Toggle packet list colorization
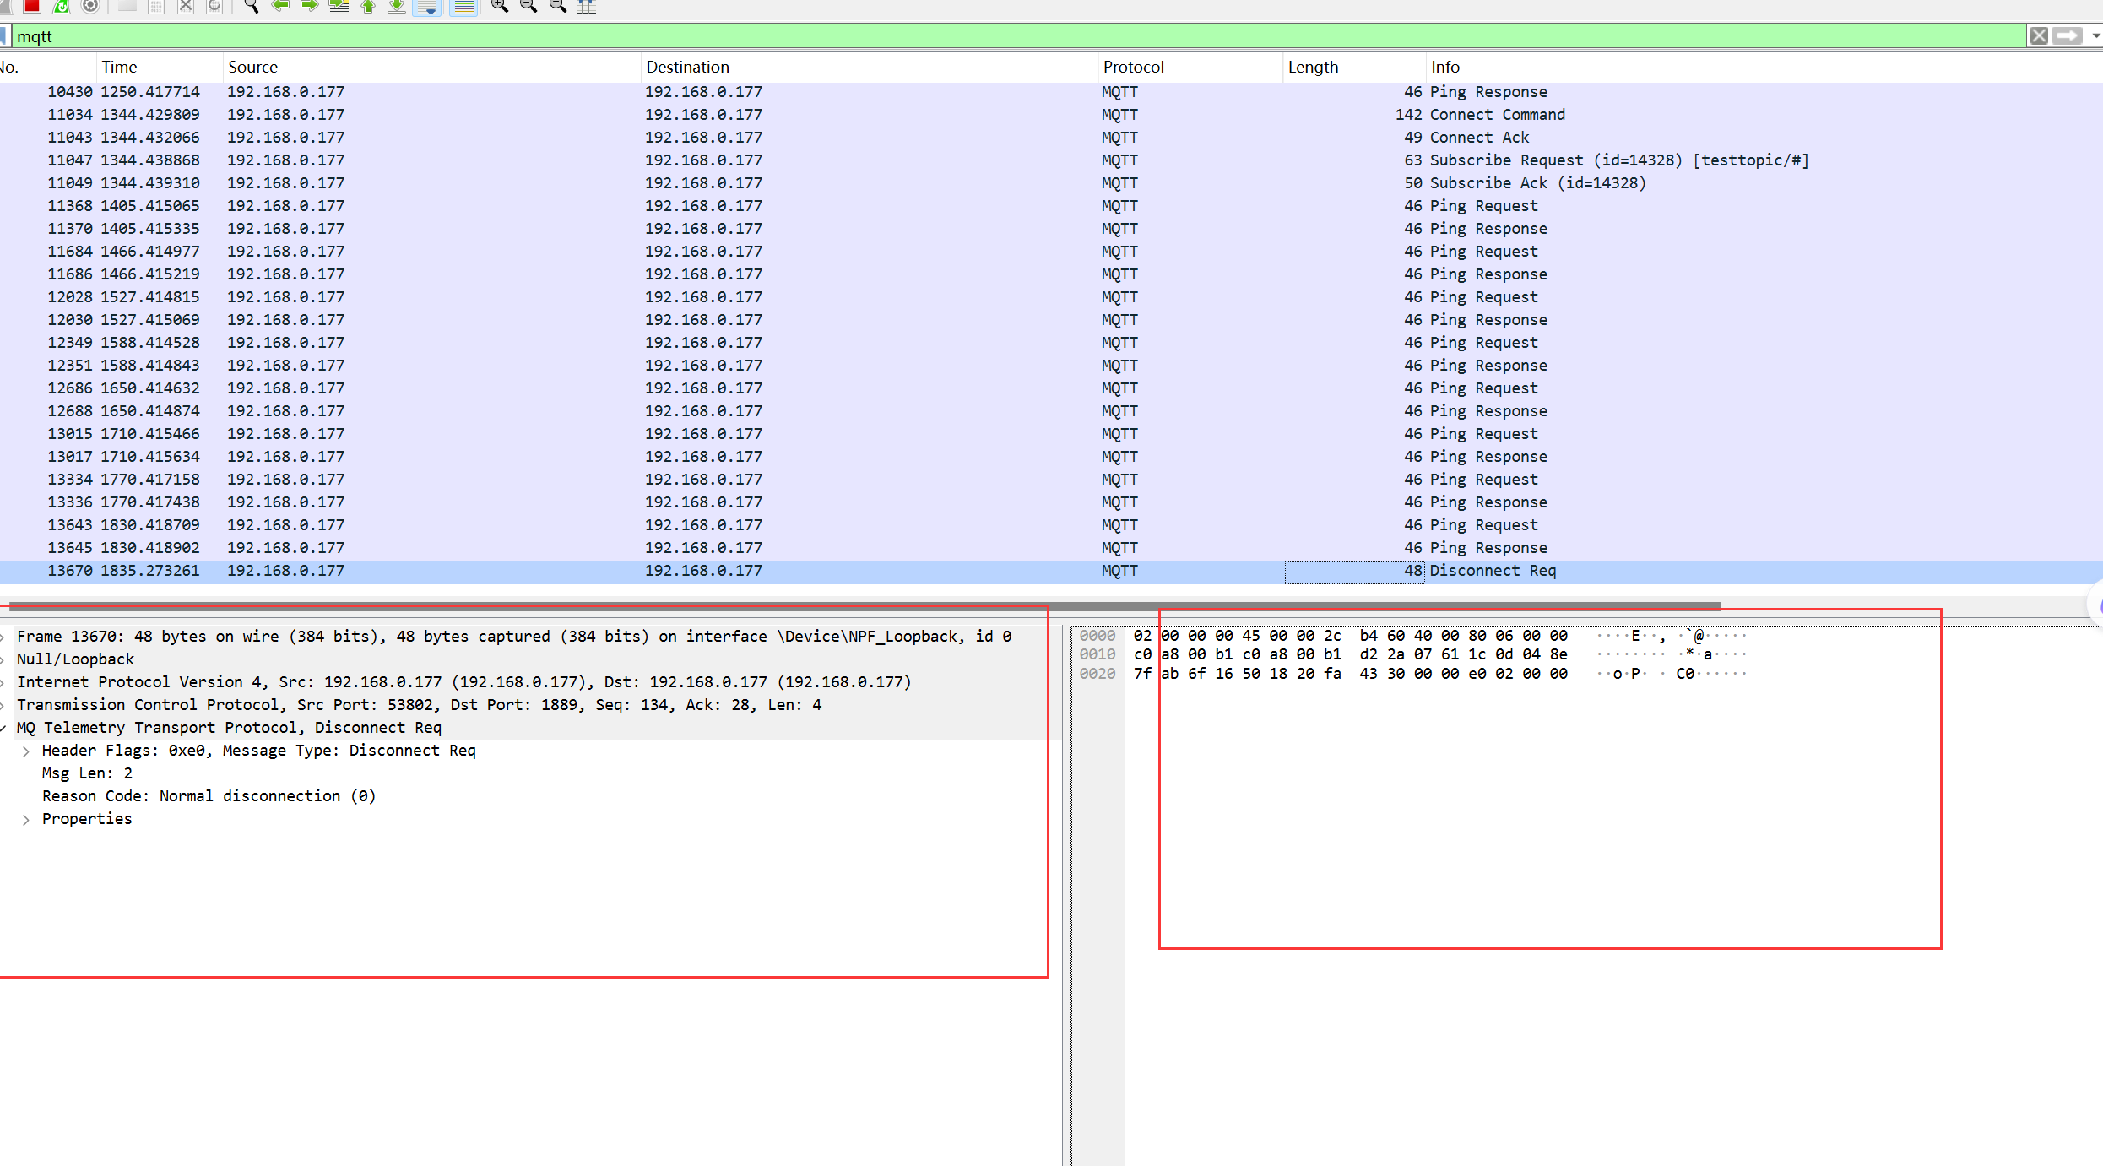The image size is (2103, 1166). pos(463,6)
